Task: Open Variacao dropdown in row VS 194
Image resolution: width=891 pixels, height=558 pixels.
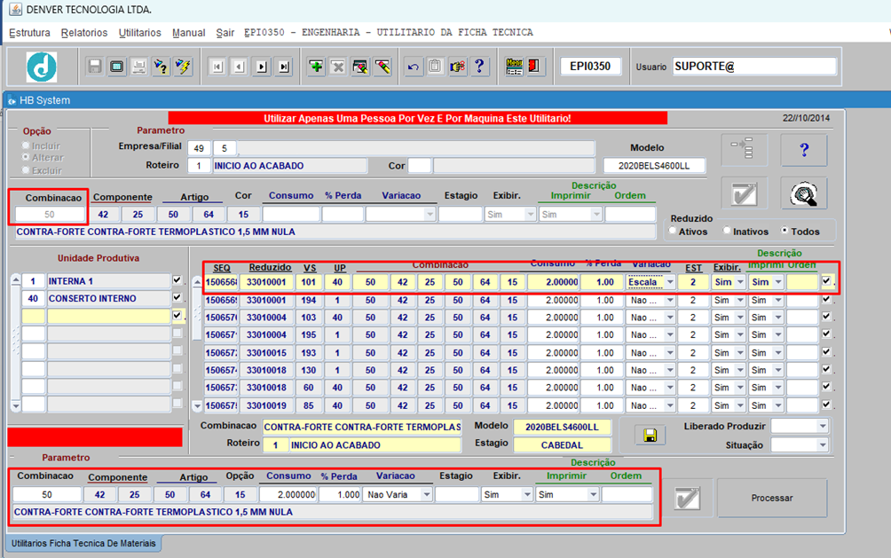Action: pyautogui.click(x=671, y=301)
